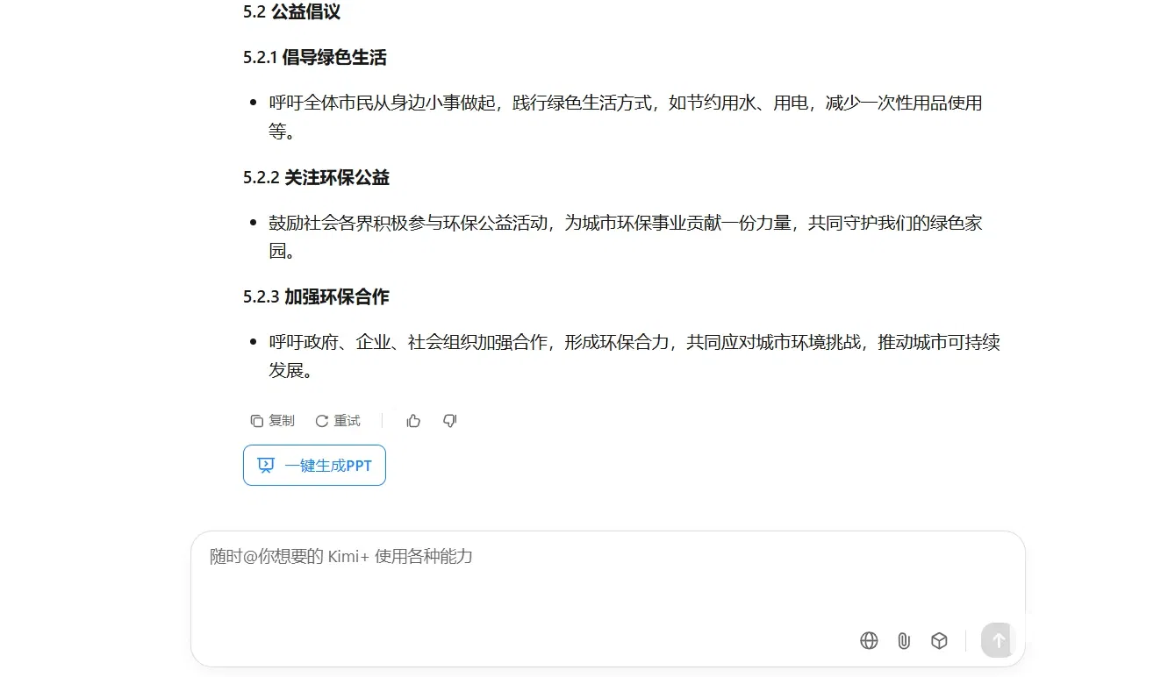The image size is (1168, 677).
Task: Give the response a thumbs up
Action: tap(413, 421)
